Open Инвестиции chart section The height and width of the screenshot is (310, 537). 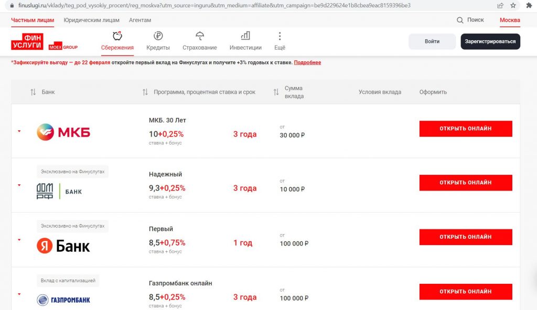(x=245, y=41)
